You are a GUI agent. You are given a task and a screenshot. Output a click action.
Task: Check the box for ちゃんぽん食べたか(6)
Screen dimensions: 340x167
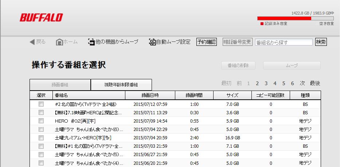(41, 129)
